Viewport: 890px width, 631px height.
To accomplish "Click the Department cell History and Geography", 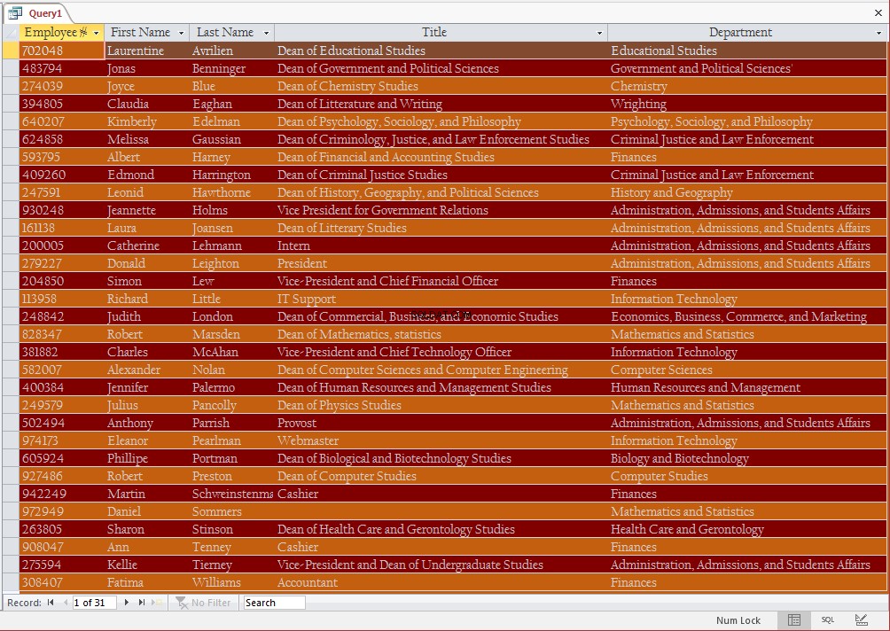I will click(747, 192).
